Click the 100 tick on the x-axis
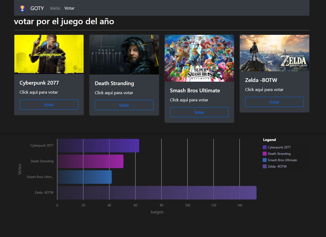The width and height of the screenshot is (326, 237). tap(187, 205)
